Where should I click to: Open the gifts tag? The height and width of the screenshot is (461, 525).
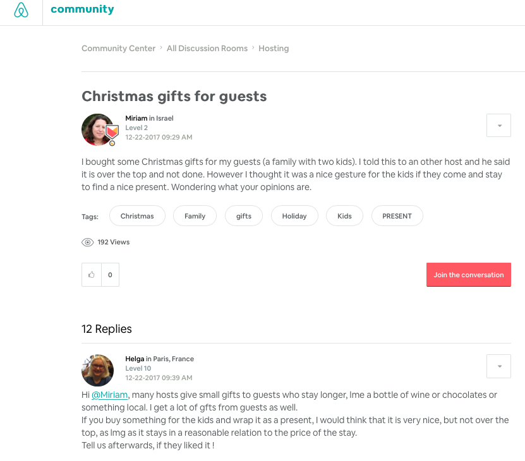(244, 216)
